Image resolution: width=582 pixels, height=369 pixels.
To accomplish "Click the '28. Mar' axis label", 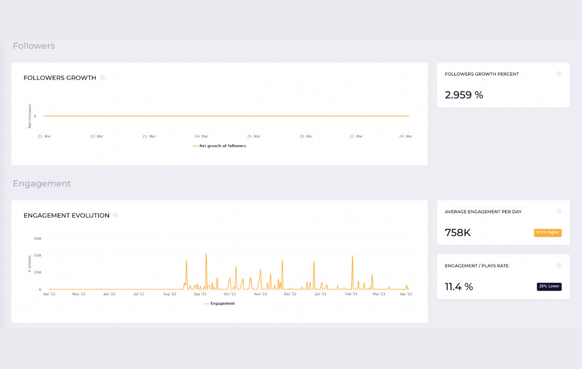I will (x=406, y=137).
